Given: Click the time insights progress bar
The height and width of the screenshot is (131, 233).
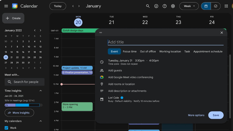Looking at the screenshot, I should click(x=24, y=105).
